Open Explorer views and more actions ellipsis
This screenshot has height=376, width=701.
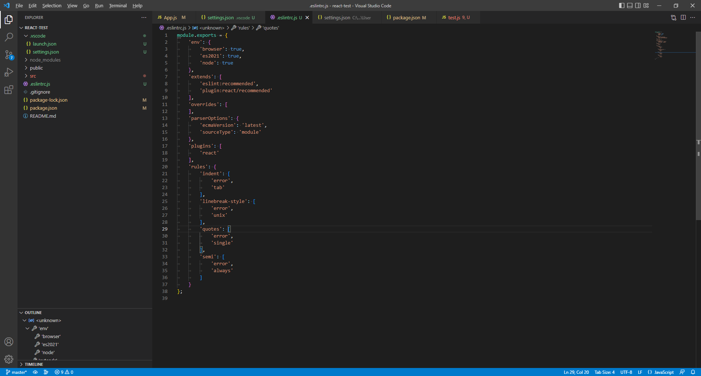coord(144,17)
